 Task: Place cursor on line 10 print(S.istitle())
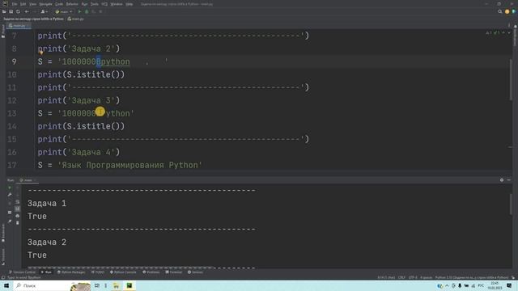coord(81,74)
